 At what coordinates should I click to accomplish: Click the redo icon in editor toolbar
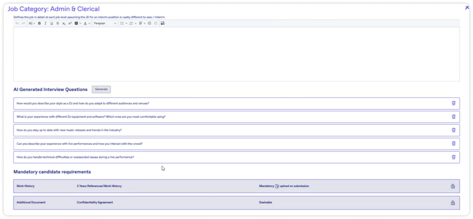23,23
